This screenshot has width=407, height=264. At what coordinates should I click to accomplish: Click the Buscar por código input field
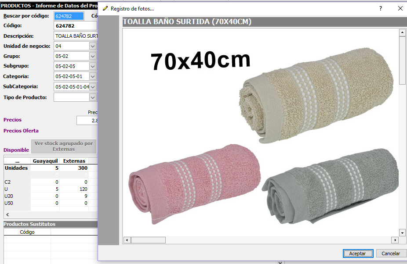click(69, 16)
